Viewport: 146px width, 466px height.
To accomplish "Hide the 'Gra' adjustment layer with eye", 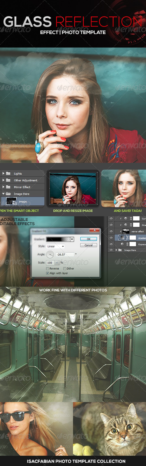I will click(x=111, y=225).
